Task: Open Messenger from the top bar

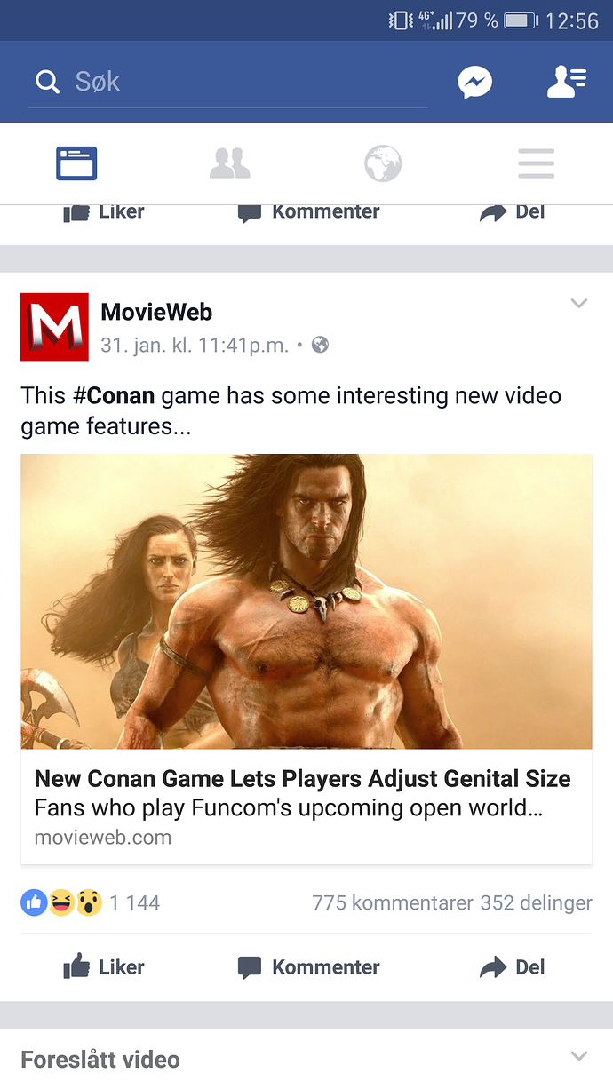Action: [x=475, y=83]
